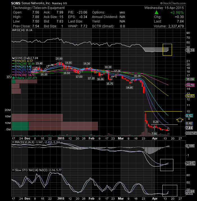Image resolution: width=197 pixels, height=201 pixels.
Task: Click the Chg +0.30 value
Action: (179, 17)
